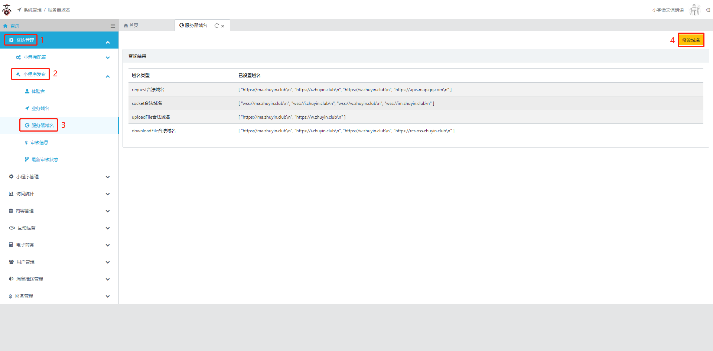The width and height of the screenshot is (713, 351).
Task: Click the hamburger menu icon in sidebar header
Action: click(113, 26)
